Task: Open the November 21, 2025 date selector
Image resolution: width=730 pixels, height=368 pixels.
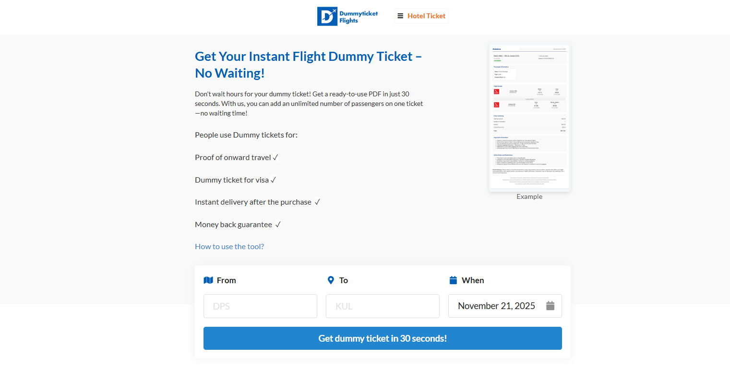Action: (x=496, y=306)
